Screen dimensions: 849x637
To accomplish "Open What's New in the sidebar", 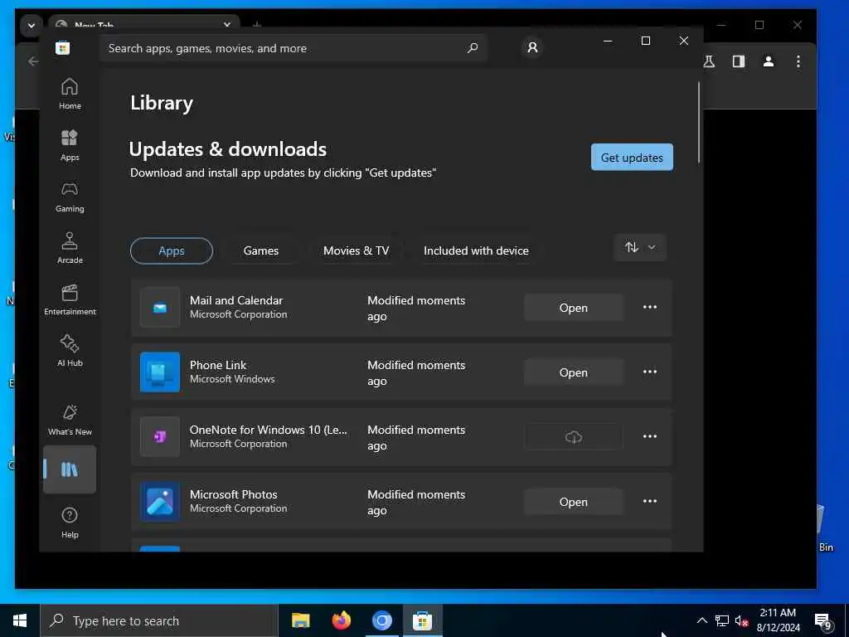I will click(70, 420).
